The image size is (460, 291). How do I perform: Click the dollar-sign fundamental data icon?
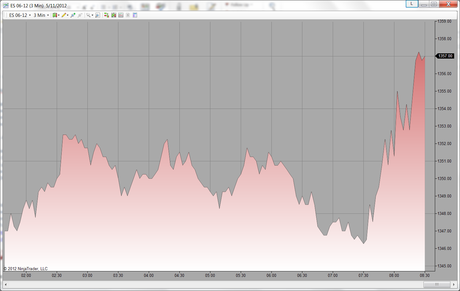[128, 15]
